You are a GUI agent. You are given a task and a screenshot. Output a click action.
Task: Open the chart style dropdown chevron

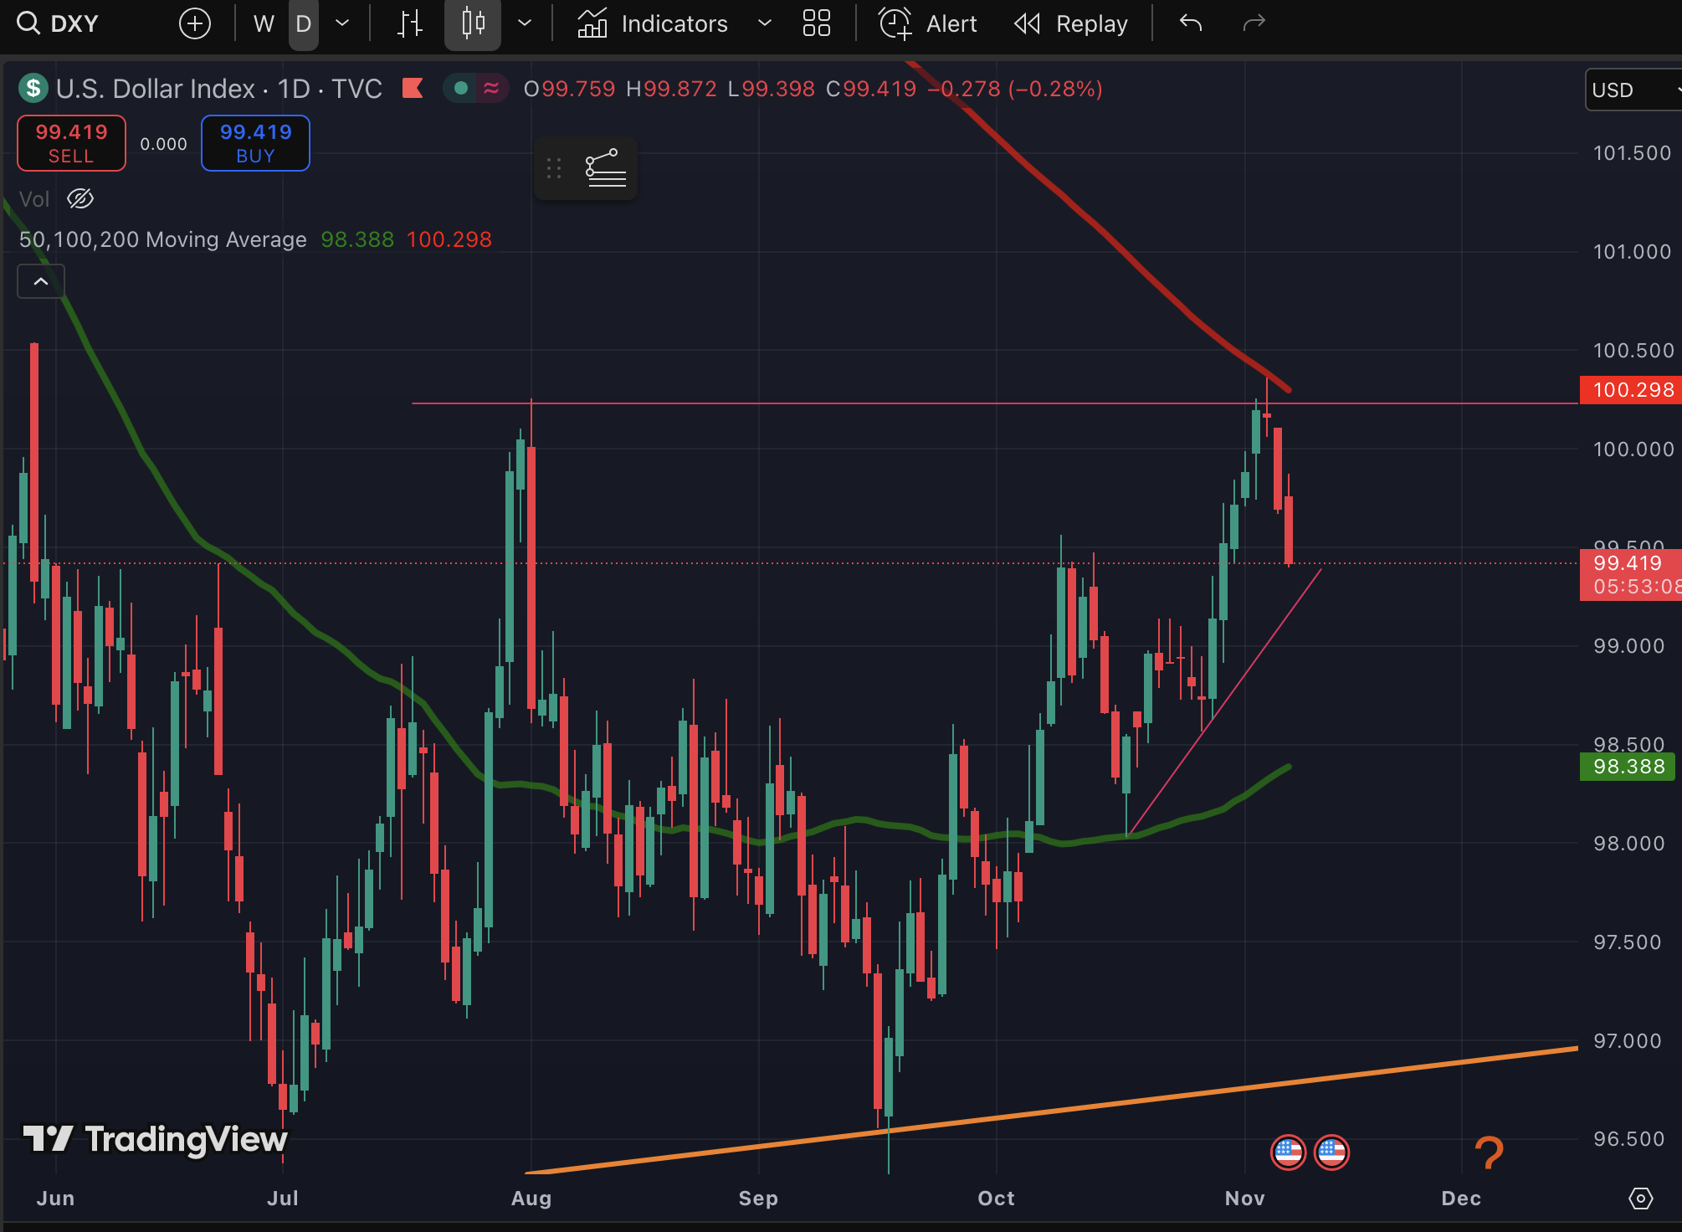click(525, 23)
